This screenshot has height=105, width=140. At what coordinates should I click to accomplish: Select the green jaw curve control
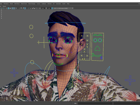[x=58, y=64]
